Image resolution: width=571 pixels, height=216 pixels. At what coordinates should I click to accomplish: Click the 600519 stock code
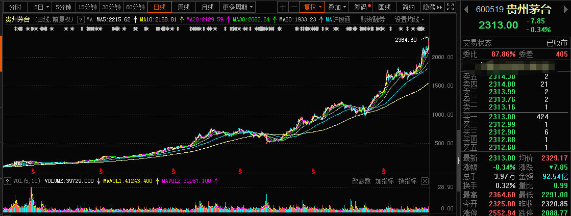[x=489, y=10]
